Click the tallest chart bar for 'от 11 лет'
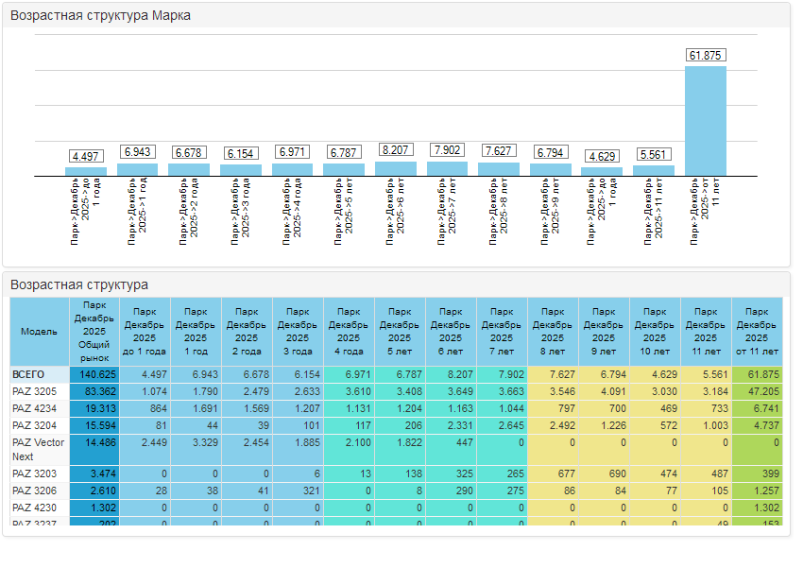The image size is (803, 568). click(x=705, y=120)
